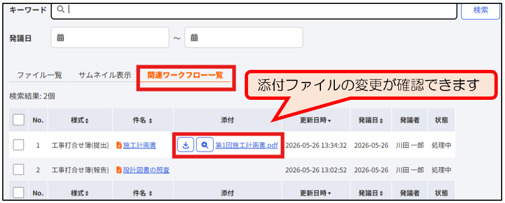This screenshot has height=203, width=505.
Task: Click the 発議者 column header in top header
Action: tap(410, 120)
